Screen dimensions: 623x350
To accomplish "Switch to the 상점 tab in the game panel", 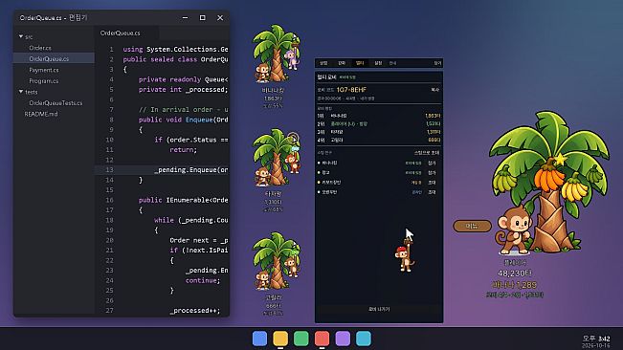I will click(323, 63).
